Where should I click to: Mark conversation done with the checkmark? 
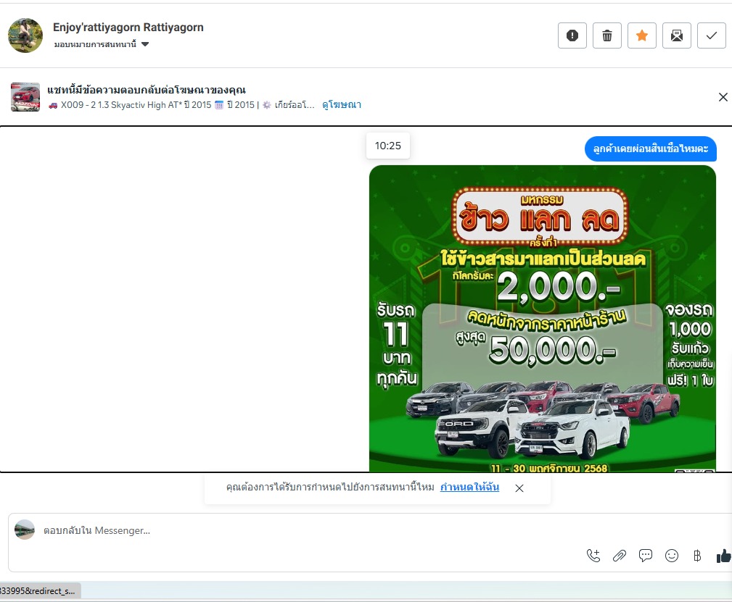712,35
